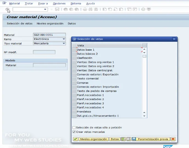Click the Previous Page toolbar icon
This screenshot has height=148, width=189.
[110, 9]
